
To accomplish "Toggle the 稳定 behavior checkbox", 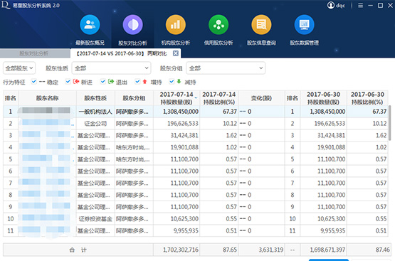I will click(x=33, y=82).
